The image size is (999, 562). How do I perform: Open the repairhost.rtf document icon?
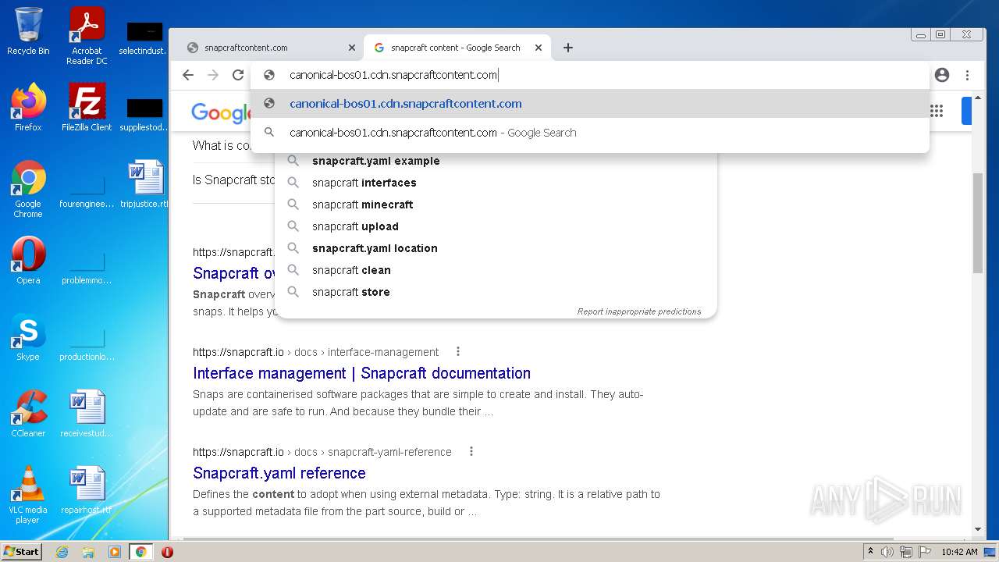[87, 489]
